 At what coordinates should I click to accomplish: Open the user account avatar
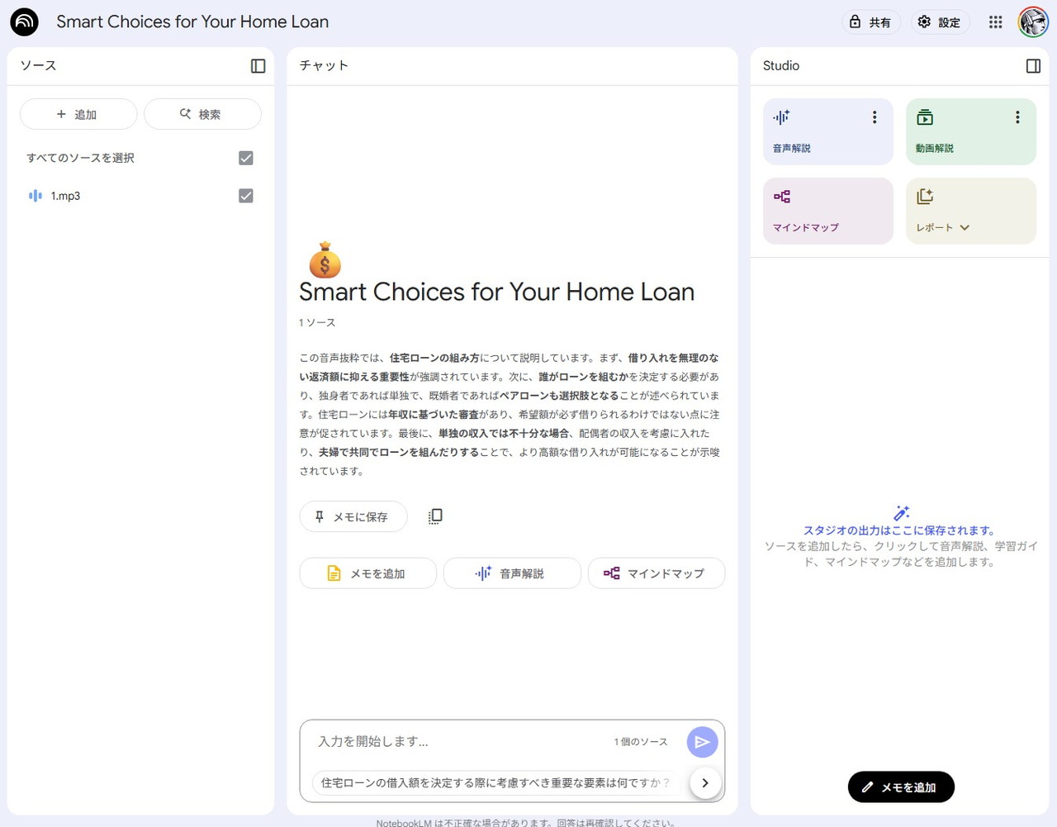click(1033, 22)
